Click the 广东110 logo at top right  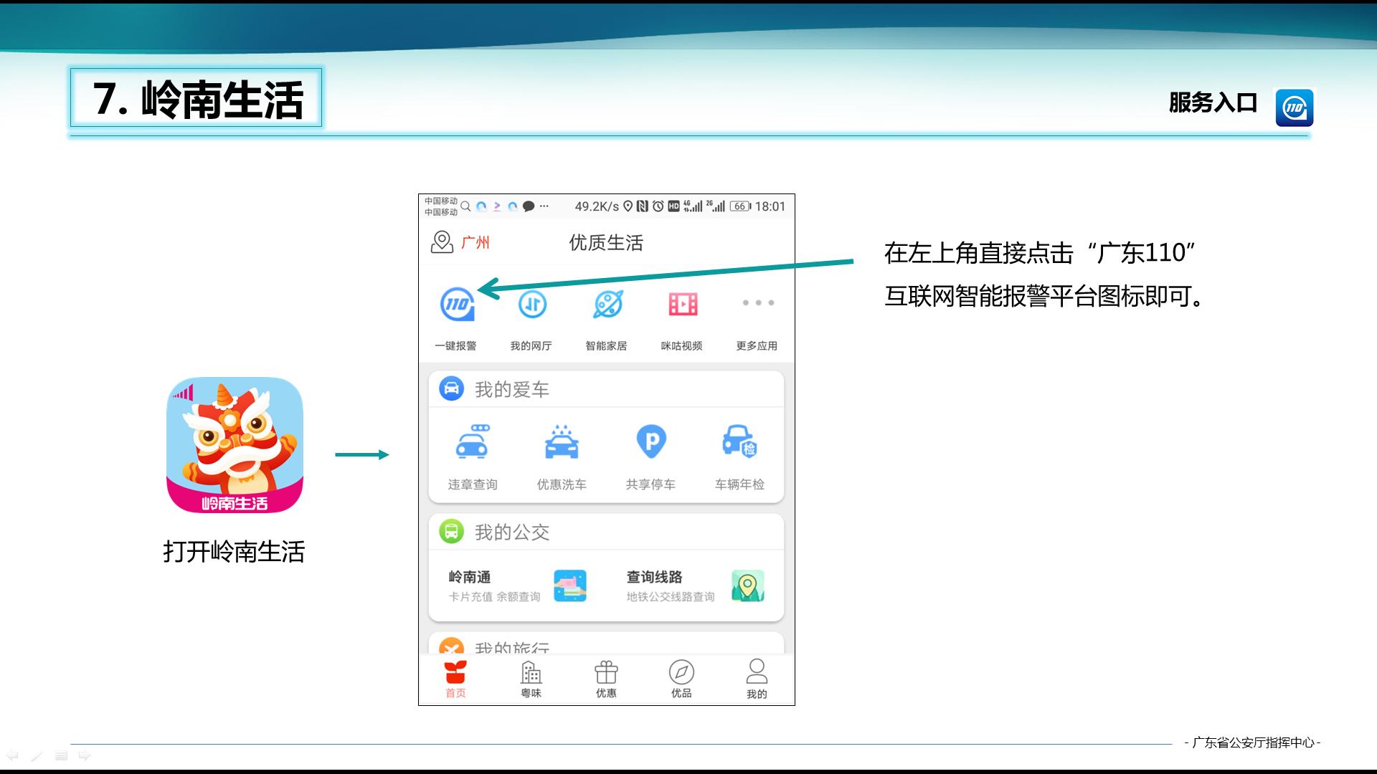click(x=1295, y=107)
